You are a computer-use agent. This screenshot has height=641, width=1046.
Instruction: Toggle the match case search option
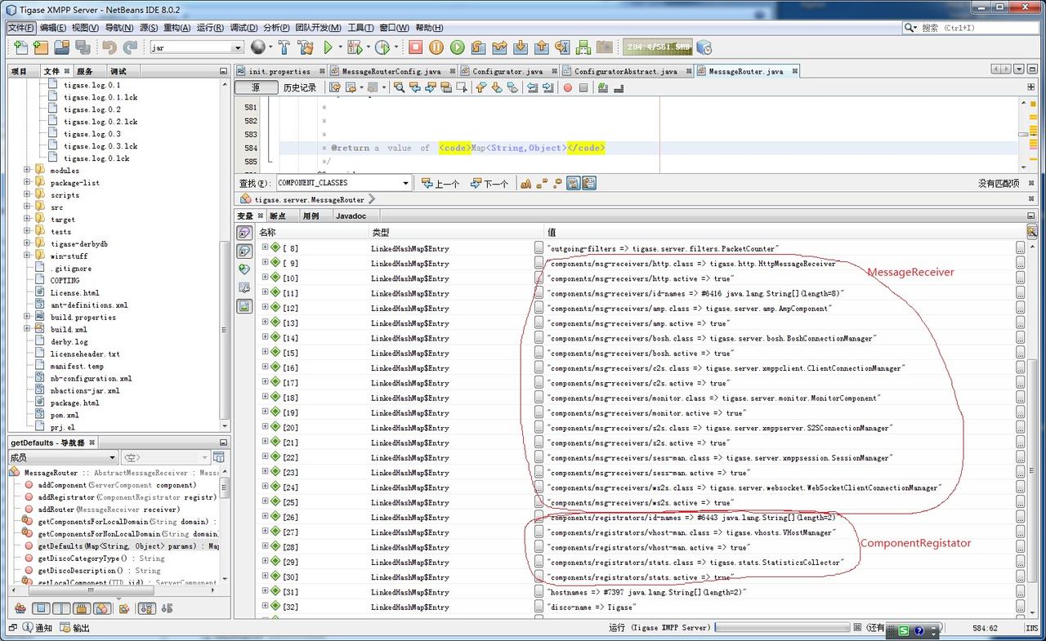click(525, 184)
